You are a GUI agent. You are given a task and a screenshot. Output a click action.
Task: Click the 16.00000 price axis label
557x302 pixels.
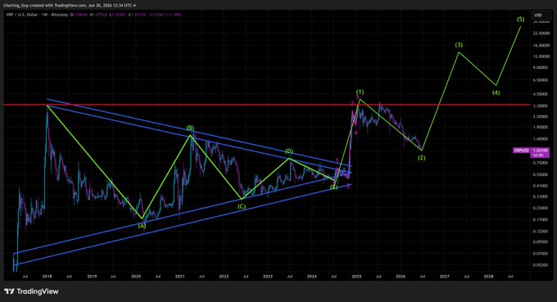[541, 46]
